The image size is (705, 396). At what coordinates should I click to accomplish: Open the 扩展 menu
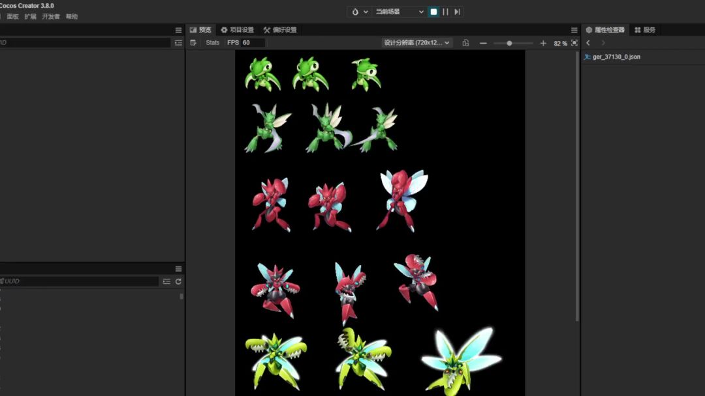coord(31,16)
